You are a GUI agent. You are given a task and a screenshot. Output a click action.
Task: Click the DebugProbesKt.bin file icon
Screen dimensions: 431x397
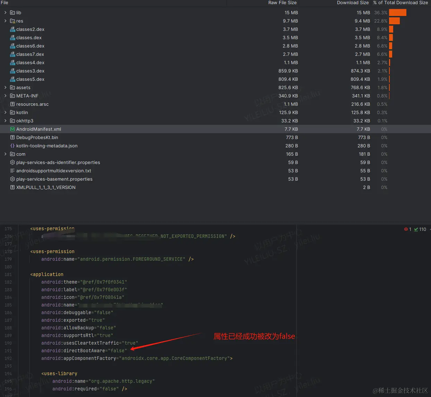pos(12,137)
